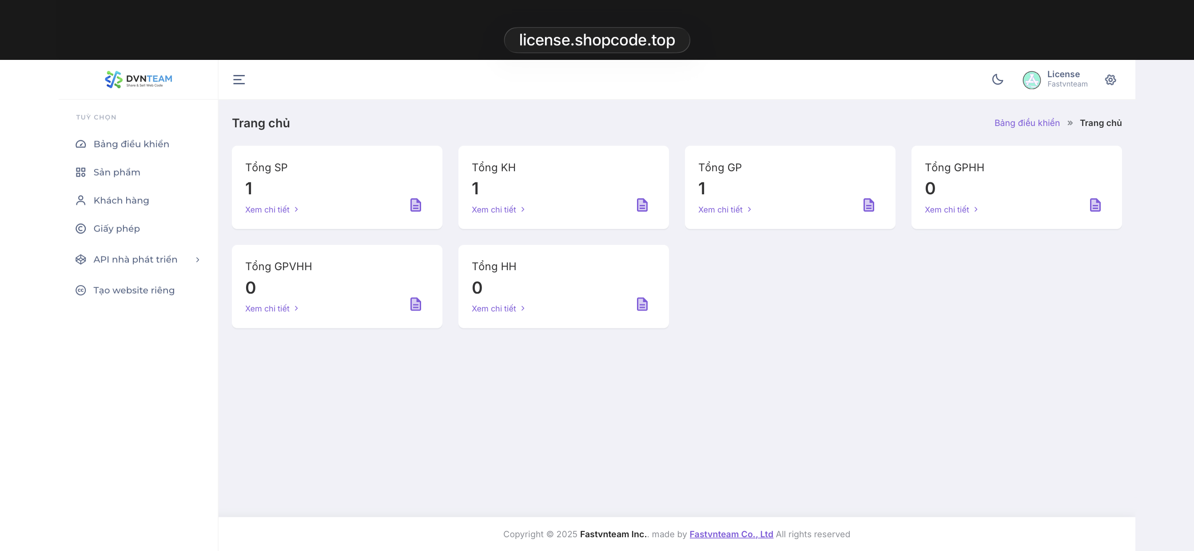The image size is (1194, 551).
Task: Switch to dark mode moon icon
Action: coord(998,80)
